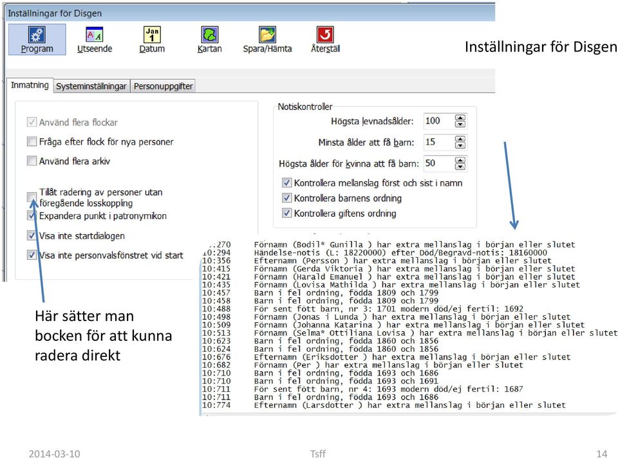
Task: Select log line 10:294 'Händelse-notis'
Action: pos(375,252)
